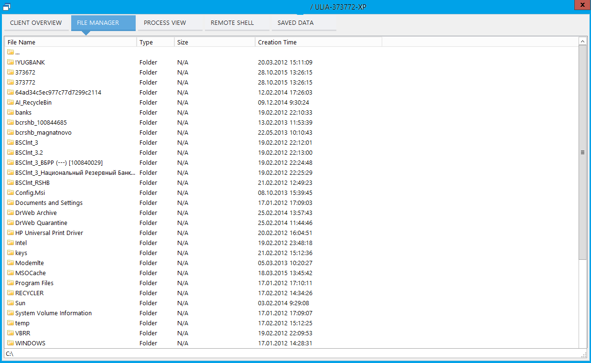Select the File Manager tab
This screenshot has width=591, height=363.
103,23
